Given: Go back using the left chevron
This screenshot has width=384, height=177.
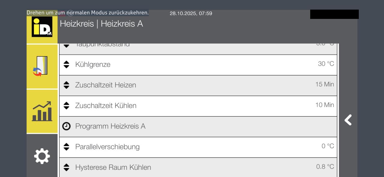Looking at the screenshot, I should (x=348, y=120).
